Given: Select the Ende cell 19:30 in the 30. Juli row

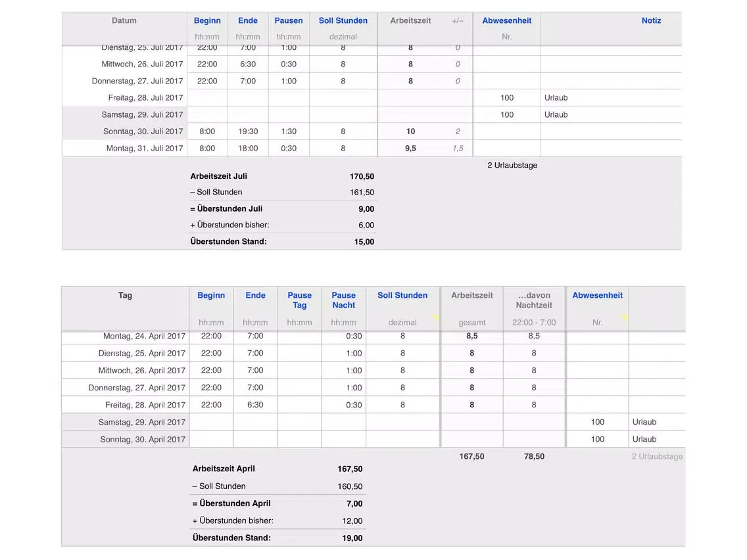Looking at the screenshot, I should click(x=248, y=131).
